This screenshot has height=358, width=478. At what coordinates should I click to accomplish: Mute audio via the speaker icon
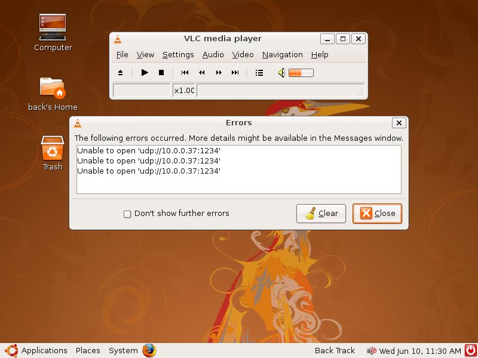click(281, 73)
